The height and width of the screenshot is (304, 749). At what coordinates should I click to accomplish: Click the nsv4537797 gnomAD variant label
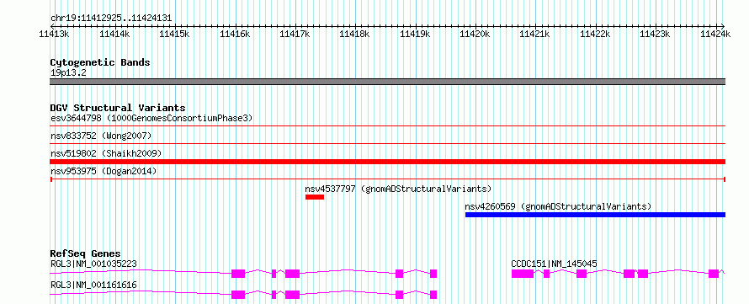point(398,189)
